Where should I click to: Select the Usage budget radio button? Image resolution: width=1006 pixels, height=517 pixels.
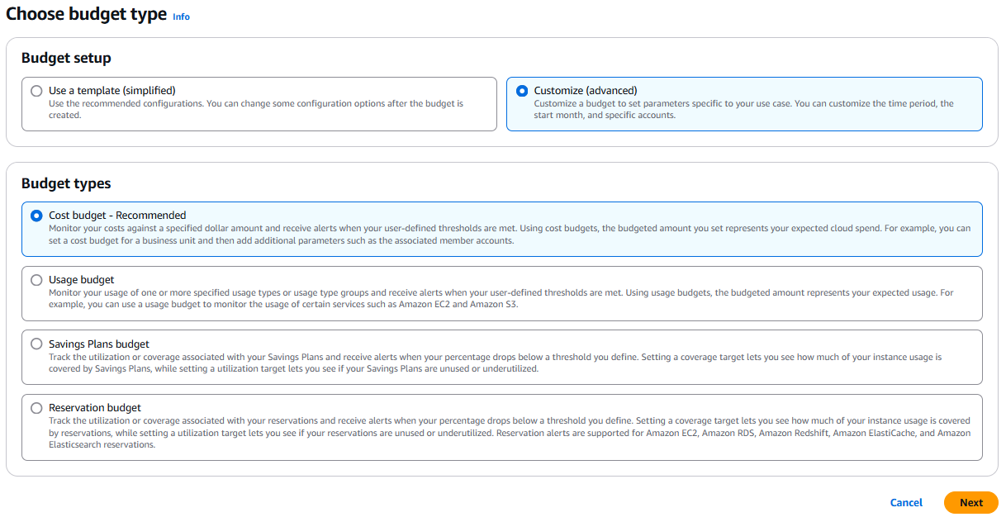coord(36,280)
